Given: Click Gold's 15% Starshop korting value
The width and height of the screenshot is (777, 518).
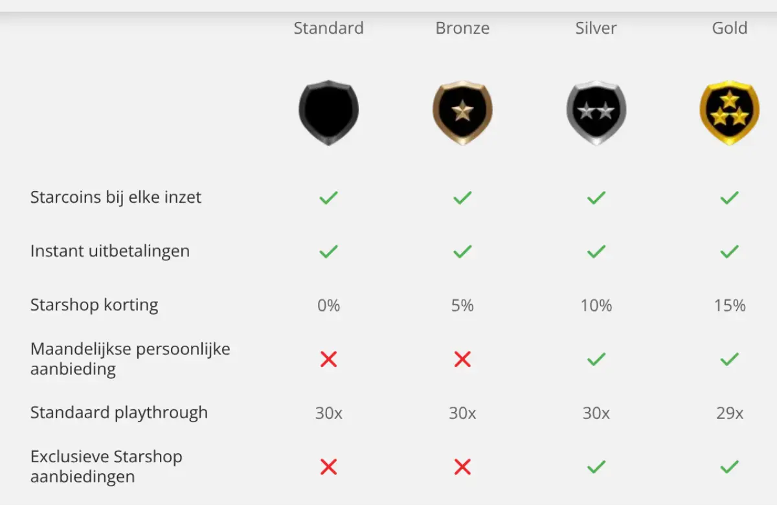Looking at the screenshot, I should pos(730,305).
